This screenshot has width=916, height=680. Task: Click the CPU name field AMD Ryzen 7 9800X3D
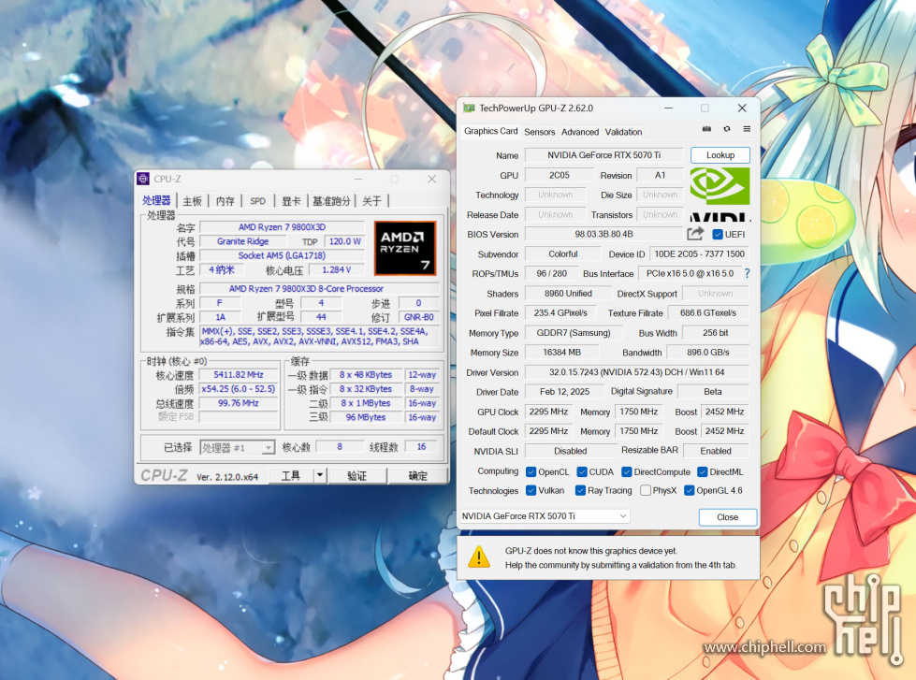pos(282,226)
